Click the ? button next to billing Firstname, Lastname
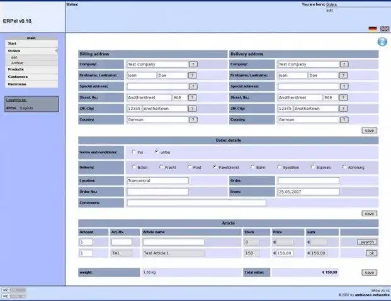Viewport: 391px width, 301px height. pos(192,75)
